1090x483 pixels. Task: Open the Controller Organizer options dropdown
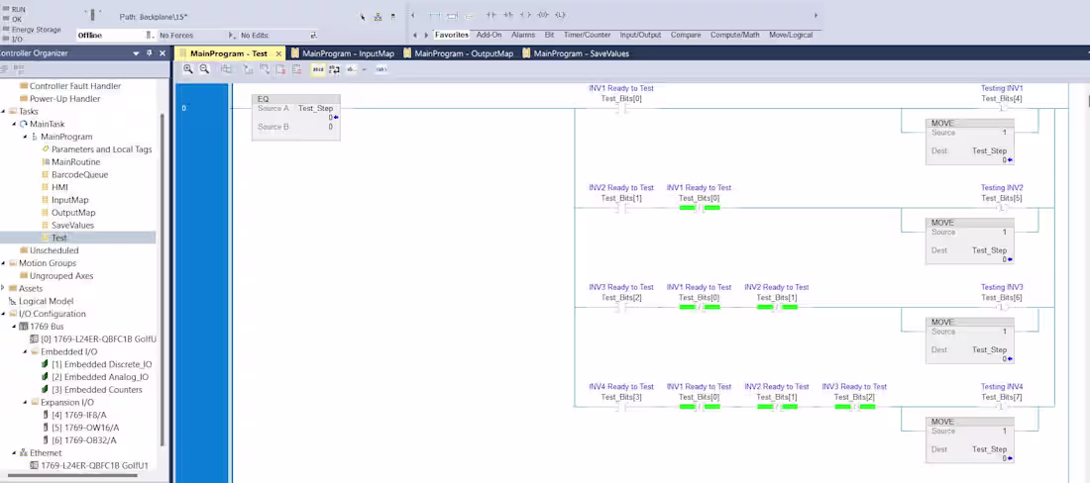point(137,52)
